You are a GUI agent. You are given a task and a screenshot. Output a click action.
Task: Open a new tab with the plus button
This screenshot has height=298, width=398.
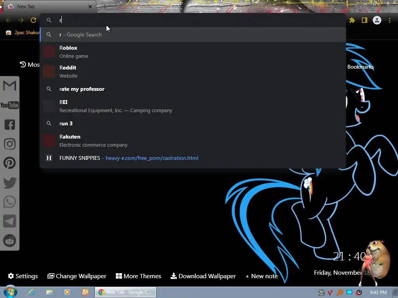105,7
